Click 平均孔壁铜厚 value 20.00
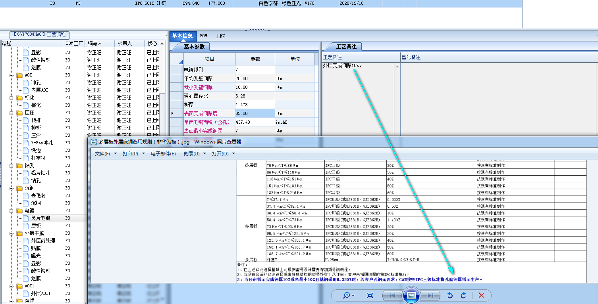 point(255,78)
